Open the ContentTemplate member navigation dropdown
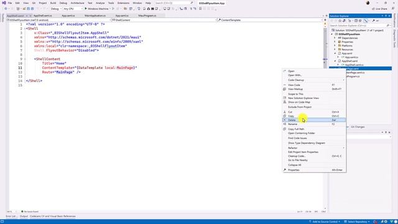Viewport: 398px width, 224px height. [x=270, y=20]
